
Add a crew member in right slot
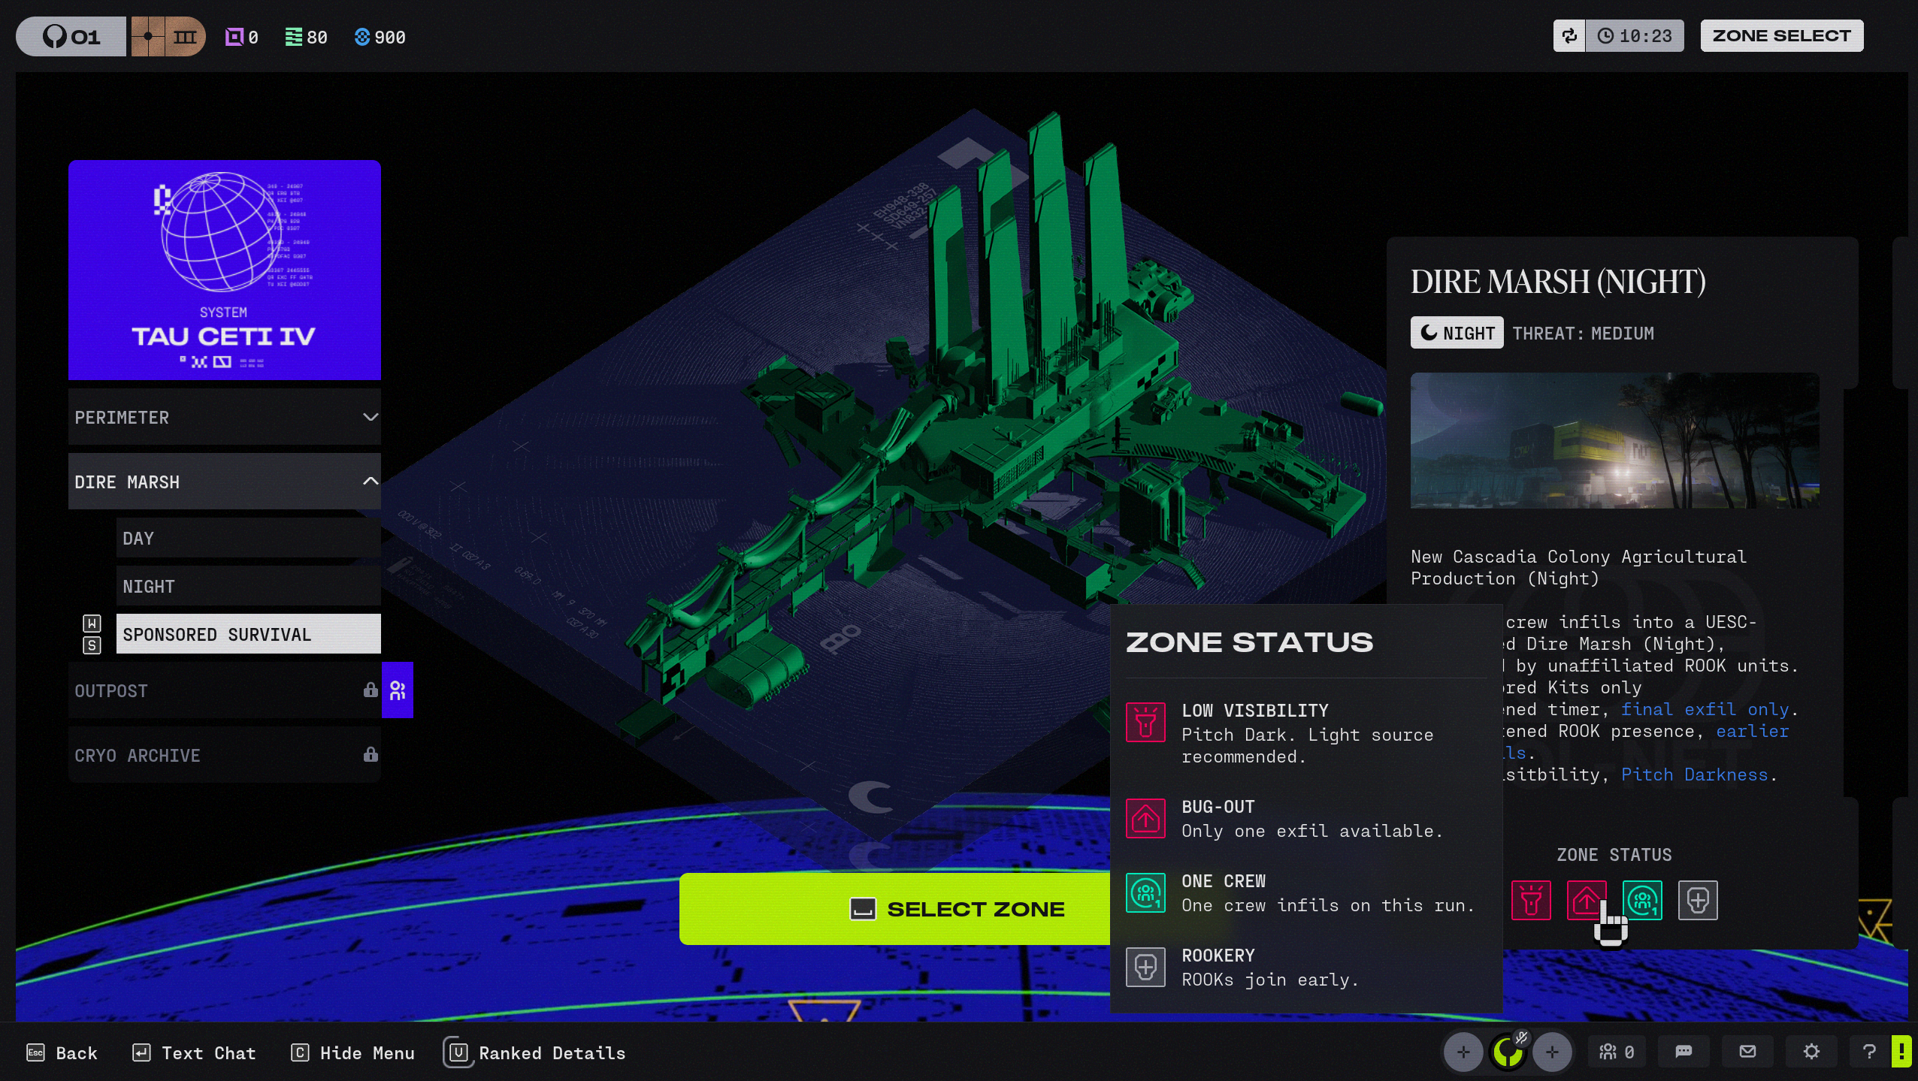click(1552, 1052)
